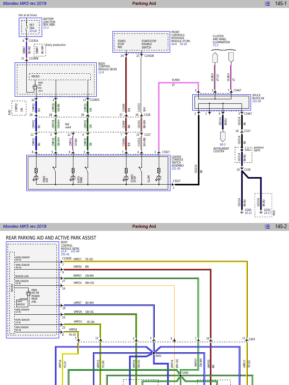This screenshot has width=289, height=385.
Task: Click the Not used note
Action: [68, 126]
